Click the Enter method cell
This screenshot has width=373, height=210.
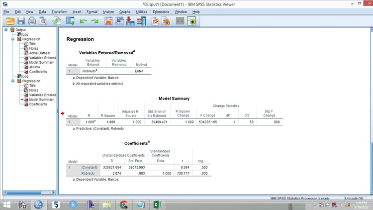pos(139,71)
